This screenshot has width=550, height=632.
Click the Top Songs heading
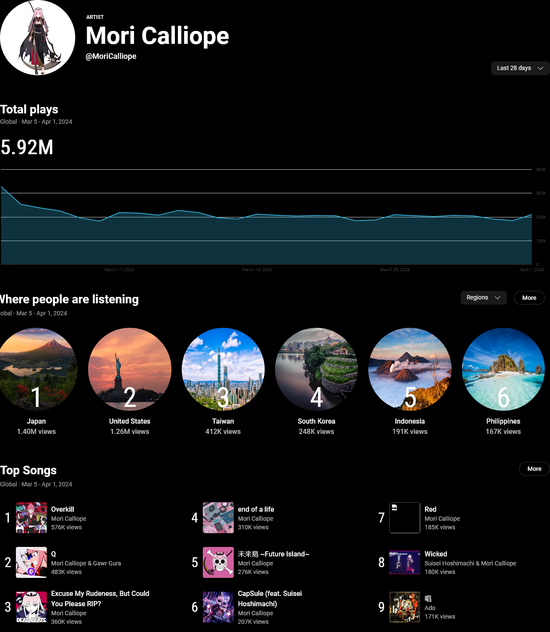(x=28, y=470)
